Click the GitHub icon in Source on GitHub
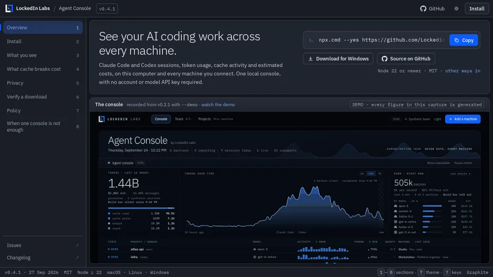Image resolution: width=493 pixels, height=277 pixels. [384, 59]
